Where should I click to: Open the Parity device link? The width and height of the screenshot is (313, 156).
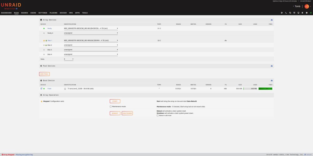tap(49, 29)
